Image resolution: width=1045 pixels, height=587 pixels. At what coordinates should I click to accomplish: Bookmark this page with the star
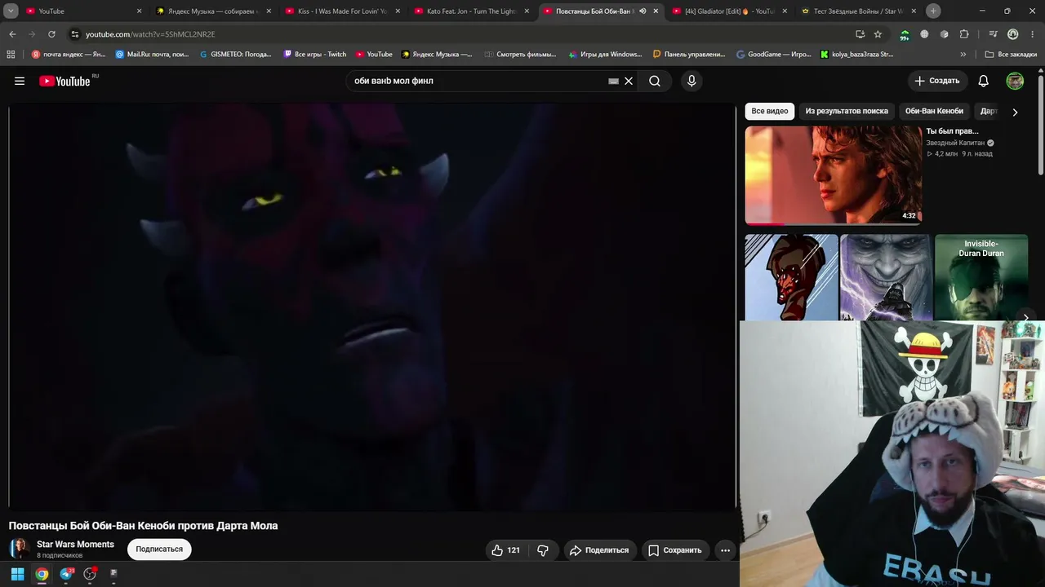(878, 34)
